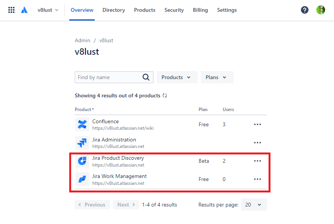Refresh the product results list
334x224 pixels.
[165, 95]
